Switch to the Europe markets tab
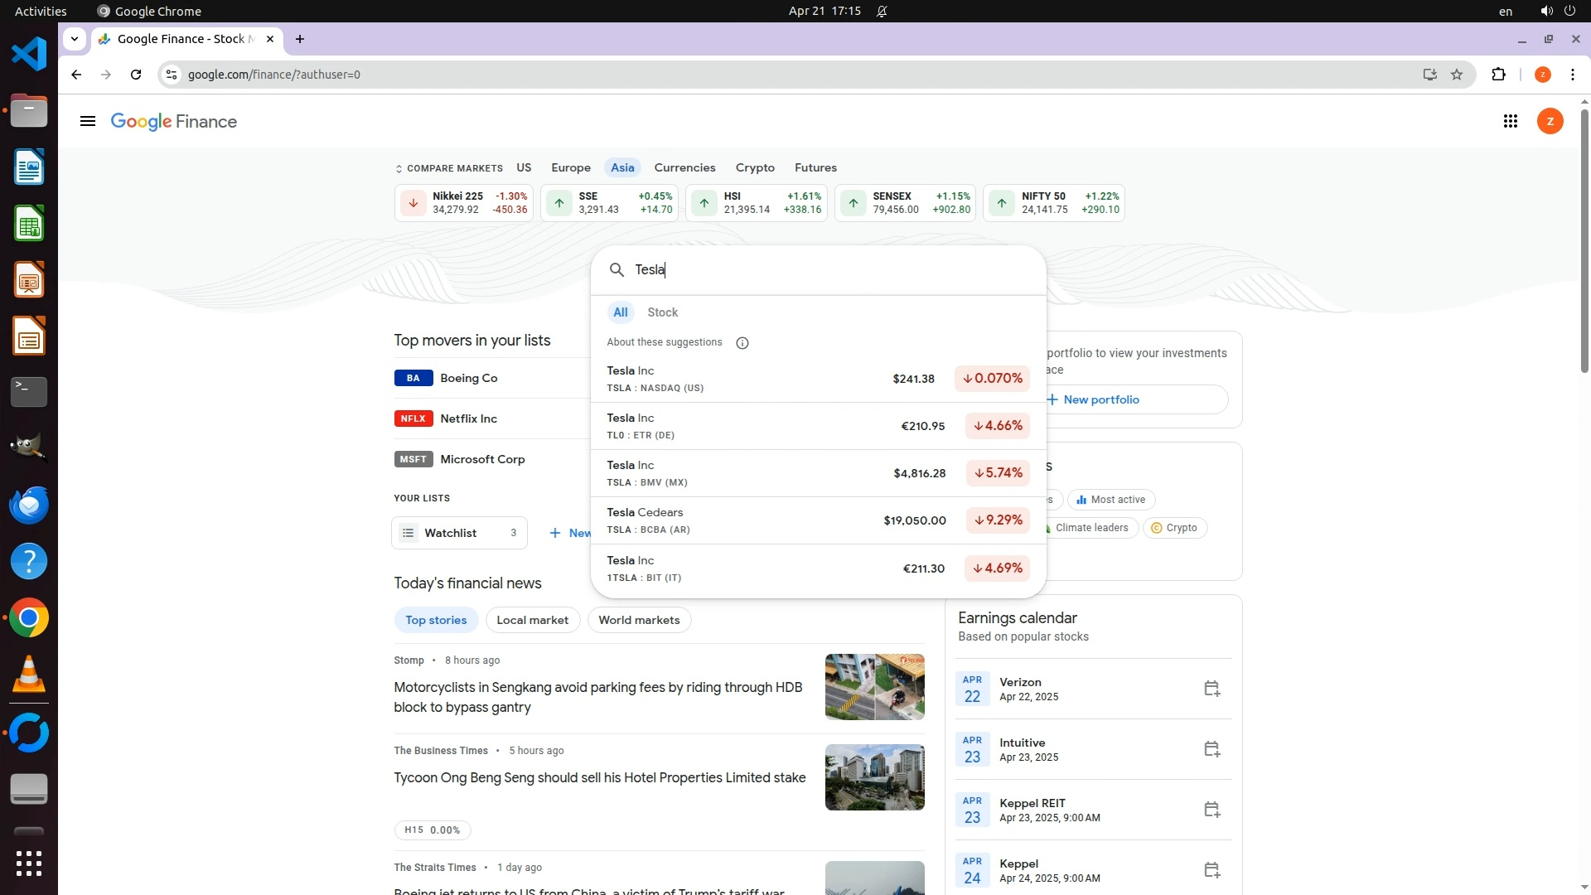Viewport: 1591px width, 895px height. (x=571, y=167)
